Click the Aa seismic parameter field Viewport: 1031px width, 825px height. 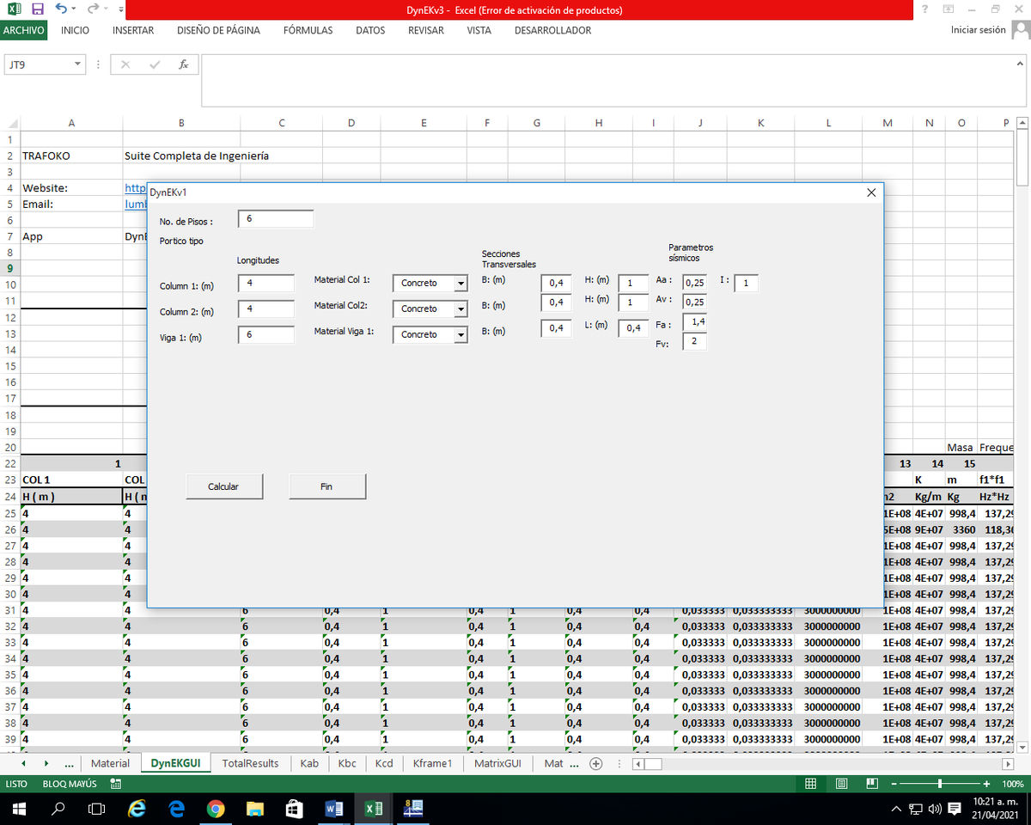click(694, 283)
